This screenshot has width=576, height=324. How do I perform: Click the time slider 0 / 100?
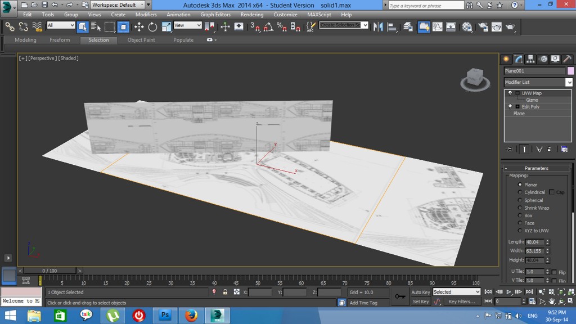pyautogui.click(x=49, y=271)
